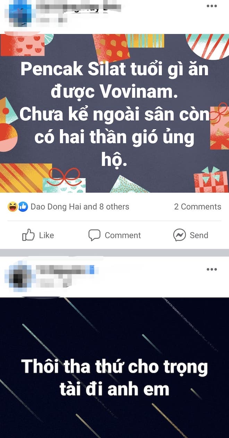Screen dimensions: 229x438
Task: Open the Pencak Silat Vovinam text post
Action: click(x=114, y=113)
